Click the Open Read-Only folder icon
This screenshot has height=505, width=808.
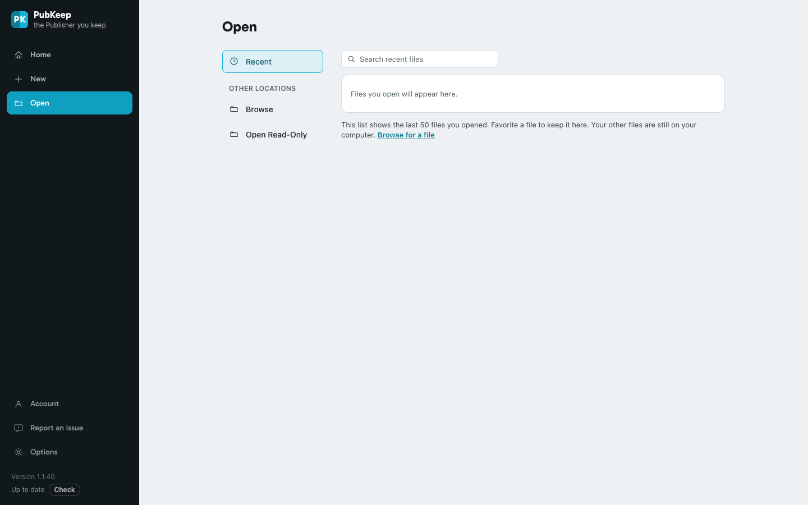point(234,134)
